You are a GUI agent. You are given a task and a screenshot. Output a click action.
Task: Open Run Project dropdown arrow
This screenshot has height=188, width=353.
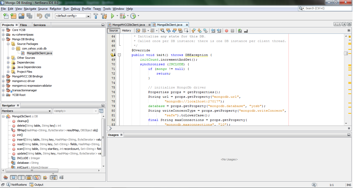[x=117, y=16]
